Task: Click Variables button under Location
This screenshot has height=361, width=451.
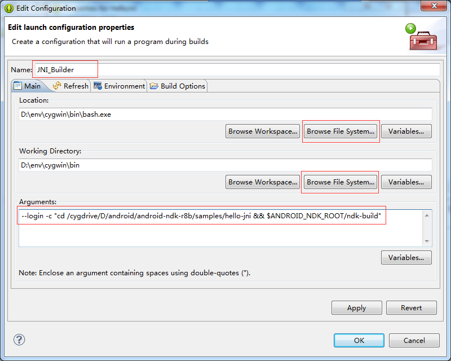Action: 406,131
